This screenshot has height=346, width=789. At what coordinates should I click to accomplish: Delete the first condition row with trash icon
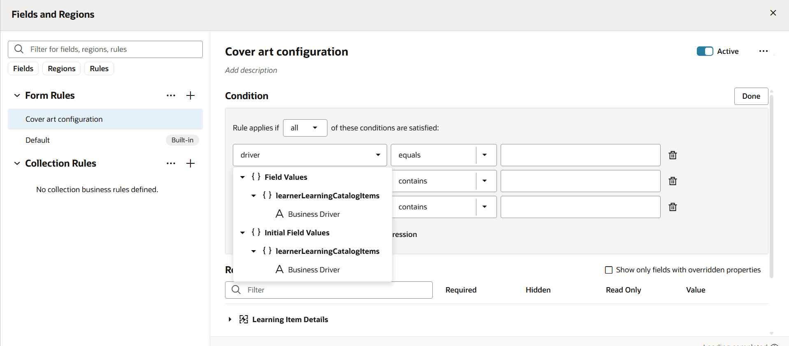pyautogui.click(x=673, y=155)
